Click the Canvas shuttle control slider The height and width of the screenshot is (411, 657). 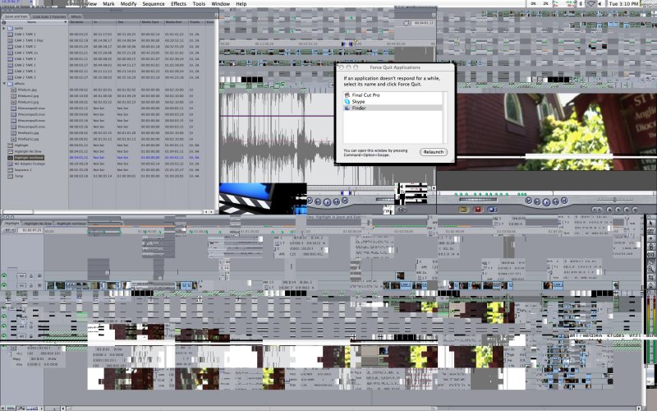613,200
